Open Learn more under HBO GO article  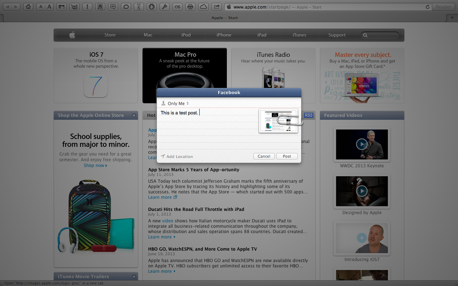pos(162,271)
